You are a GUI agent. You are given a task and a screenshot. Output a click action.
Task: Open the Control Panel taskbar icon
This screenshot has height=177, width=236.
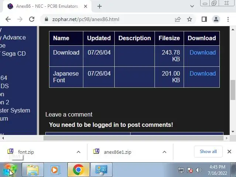101,170
